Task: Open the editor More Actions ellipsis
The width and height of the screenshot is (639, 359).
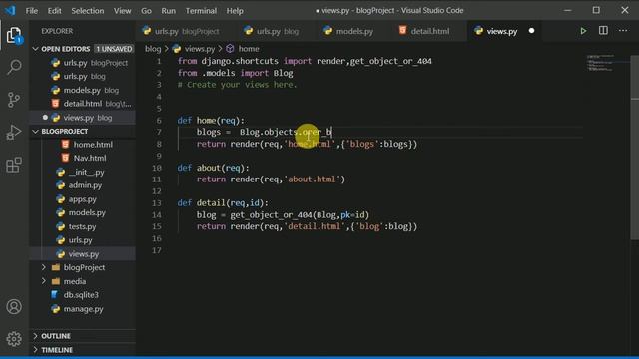Action: point(623,31)
